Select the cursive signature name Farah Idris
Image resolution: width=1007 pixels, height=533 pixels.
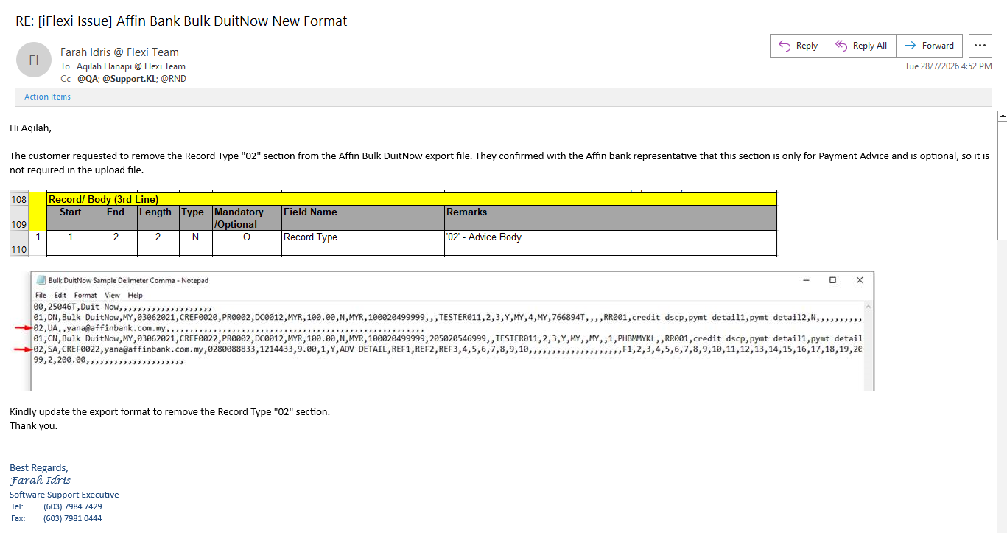coord(41,480)
